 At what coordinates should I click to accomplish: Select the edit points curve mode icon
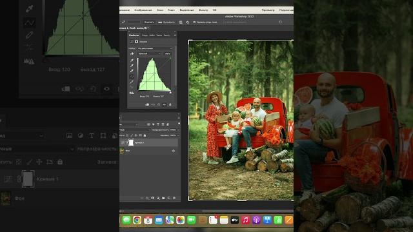coord(132,76)
